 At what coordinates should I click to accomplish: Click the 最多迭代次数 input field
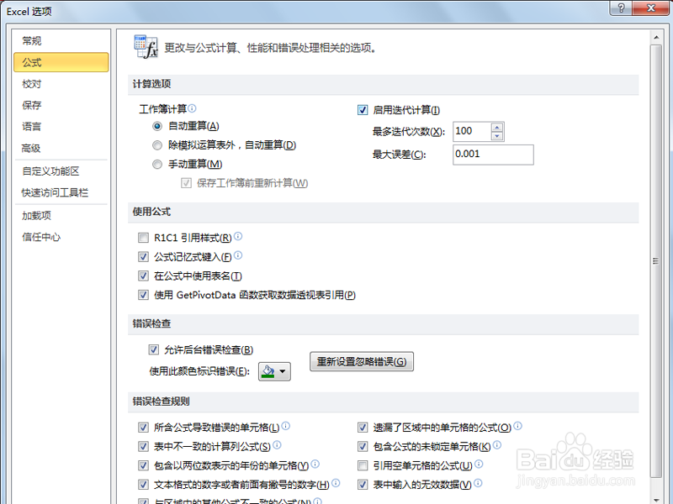tap(472, 132)
